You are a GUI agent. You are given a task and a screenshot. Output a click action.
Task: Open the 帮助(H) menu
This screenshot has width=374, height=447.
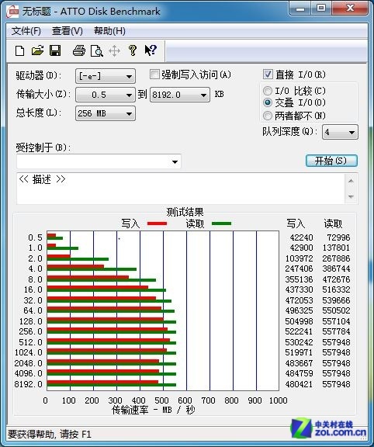pyautogui.click(x=109, y=31)
